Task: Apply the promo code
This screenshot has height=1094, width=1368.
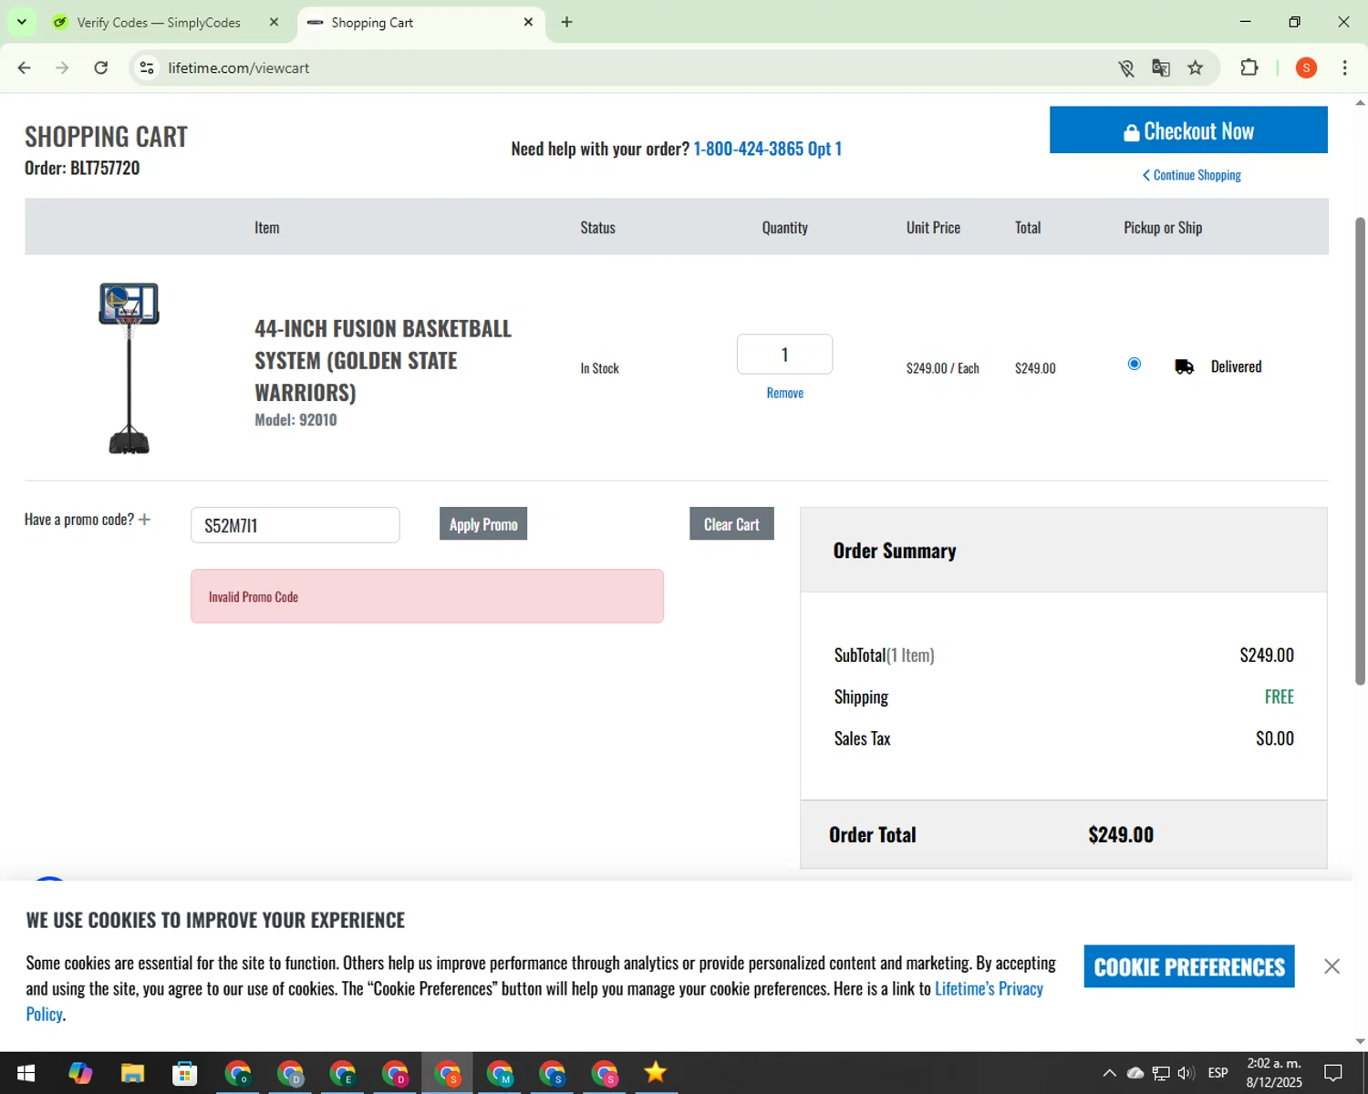Action: 483,524
